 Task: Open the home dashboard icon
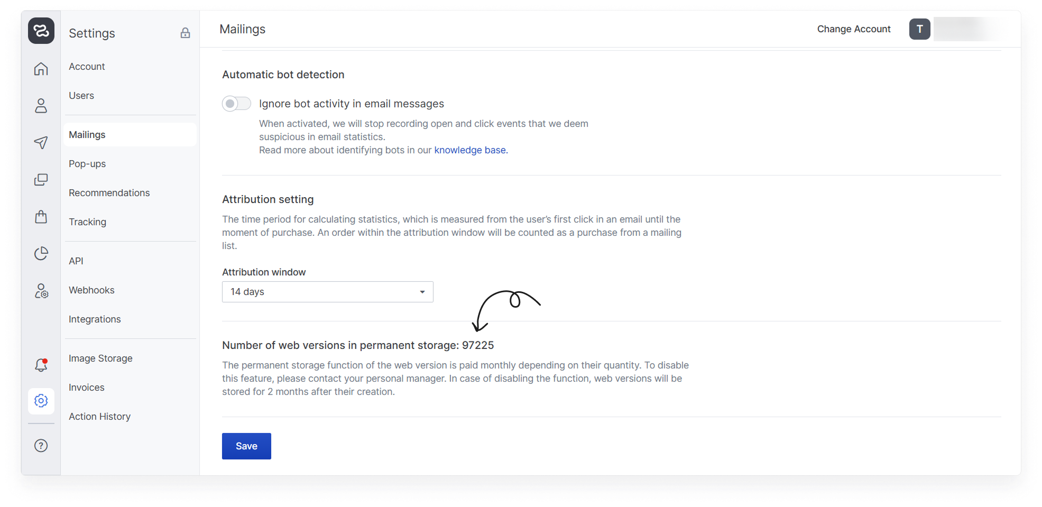(41, 69)
